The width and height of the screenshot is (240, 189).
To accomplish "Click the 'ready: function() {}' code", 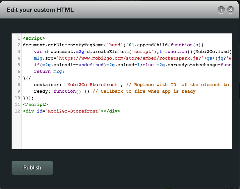I will pos(62,91).
